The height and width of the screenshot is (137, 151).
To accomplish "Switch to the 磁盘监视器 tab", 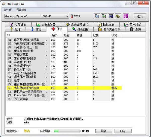I will point(46,25).
